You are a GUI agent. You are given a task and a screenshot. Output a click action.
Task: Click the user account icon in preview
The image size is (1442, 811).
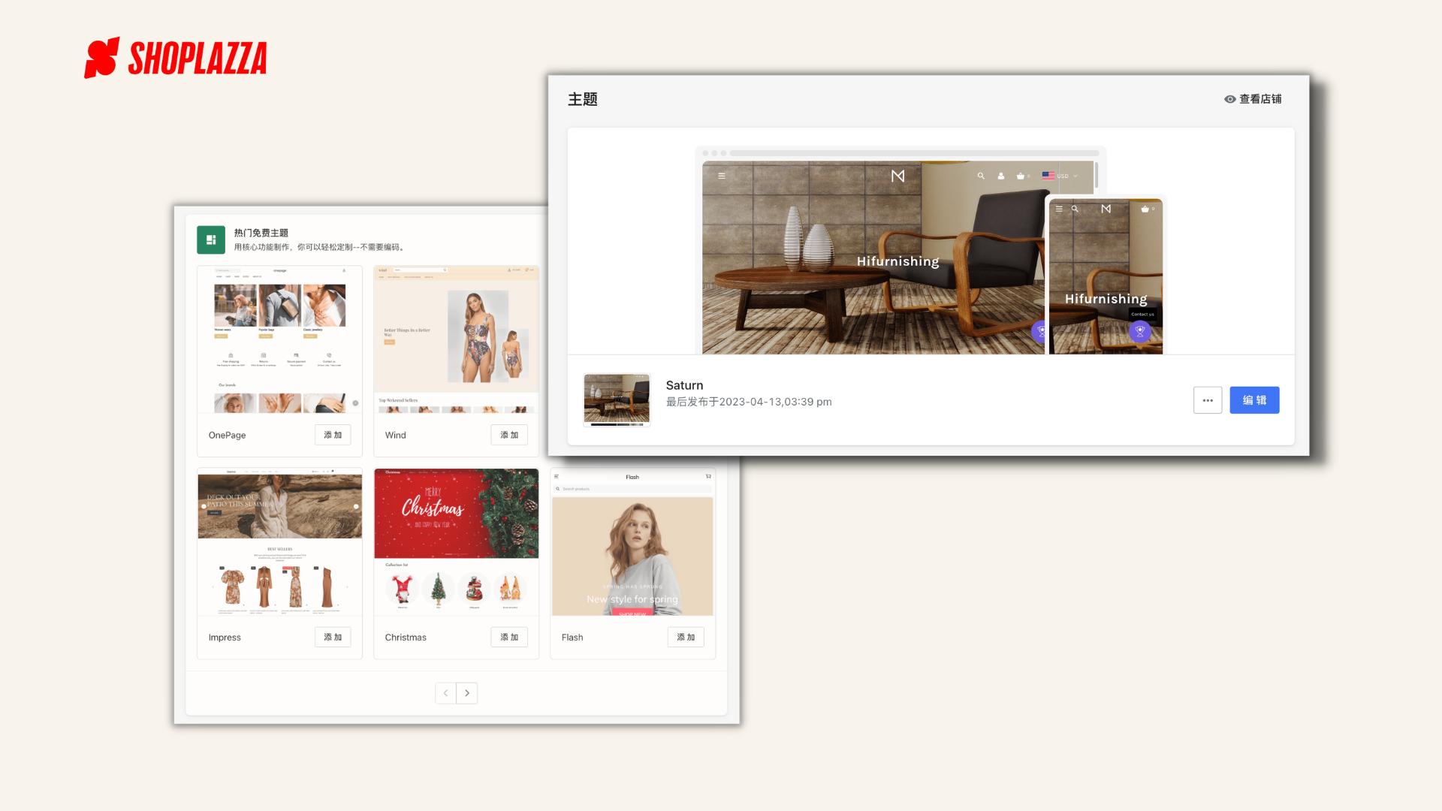pyautogui.click(x=1000, y=176)
